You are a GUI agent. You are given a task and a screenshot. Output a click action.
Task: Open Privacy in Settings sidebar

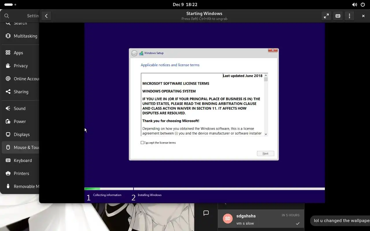20,66
